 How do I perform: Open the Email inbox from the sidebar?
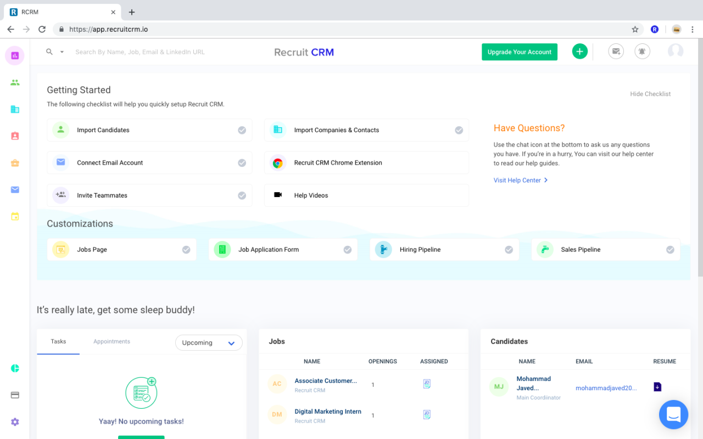tap(14, 189)
